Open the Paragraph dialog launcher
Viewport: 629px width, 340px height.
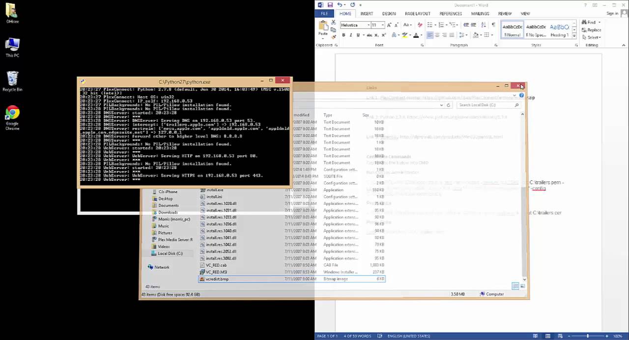pos(496,45)
